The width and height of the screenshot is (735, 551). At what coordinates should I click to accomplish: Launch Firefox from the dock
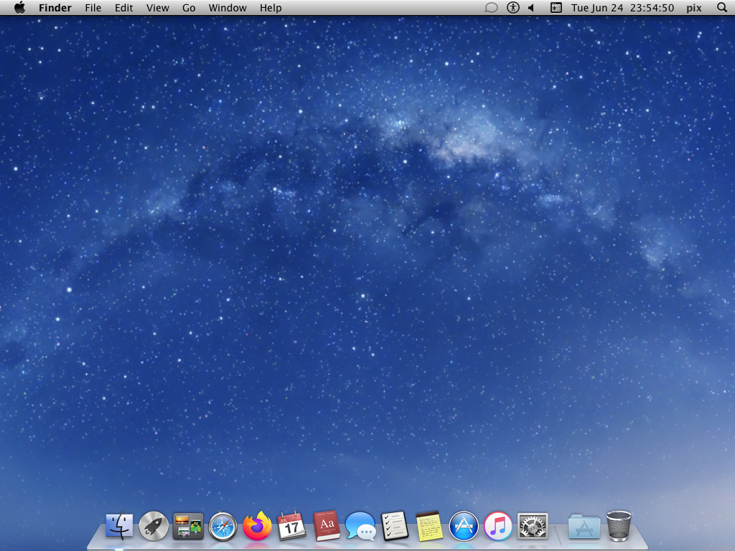pyautogui.click(x=257, y=527)
